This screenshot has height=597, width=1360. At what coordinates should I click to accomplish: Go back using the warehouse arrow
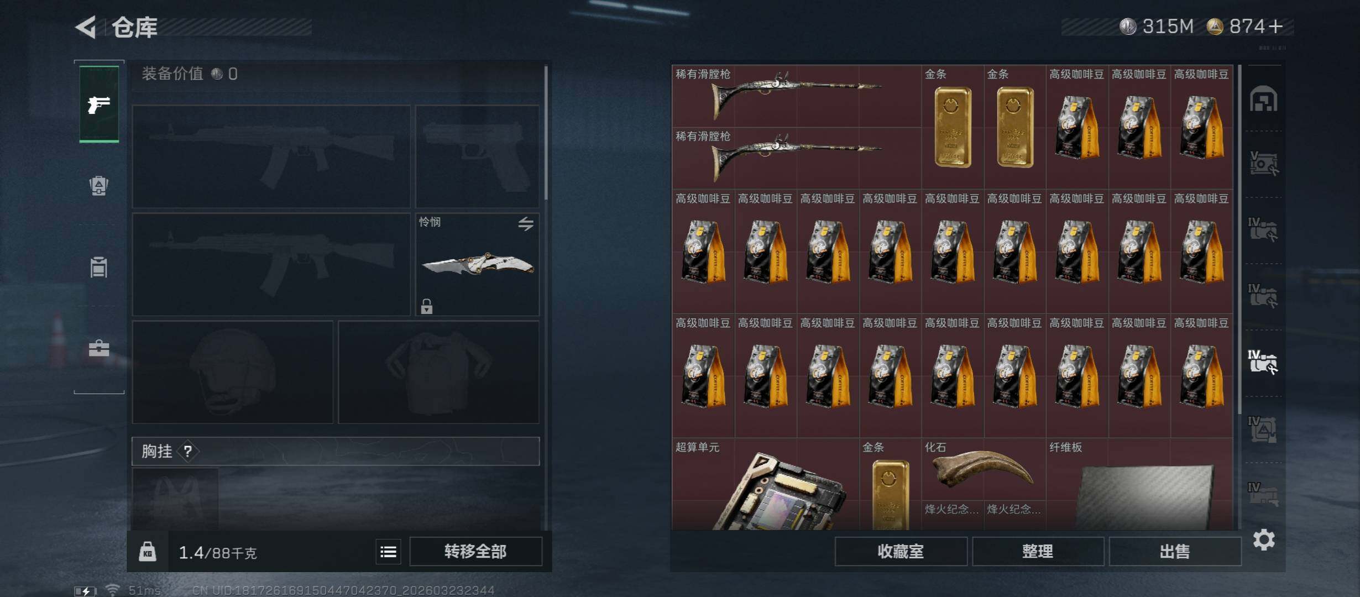point(86,27)
